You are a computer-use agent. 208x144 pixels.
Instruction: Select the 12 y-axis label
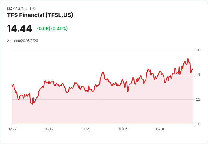198,99
